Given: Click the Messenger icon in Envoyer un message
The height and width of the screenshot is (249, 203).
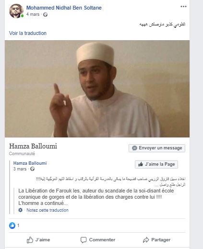Looking at the screenshot, I should click(134, 148).
